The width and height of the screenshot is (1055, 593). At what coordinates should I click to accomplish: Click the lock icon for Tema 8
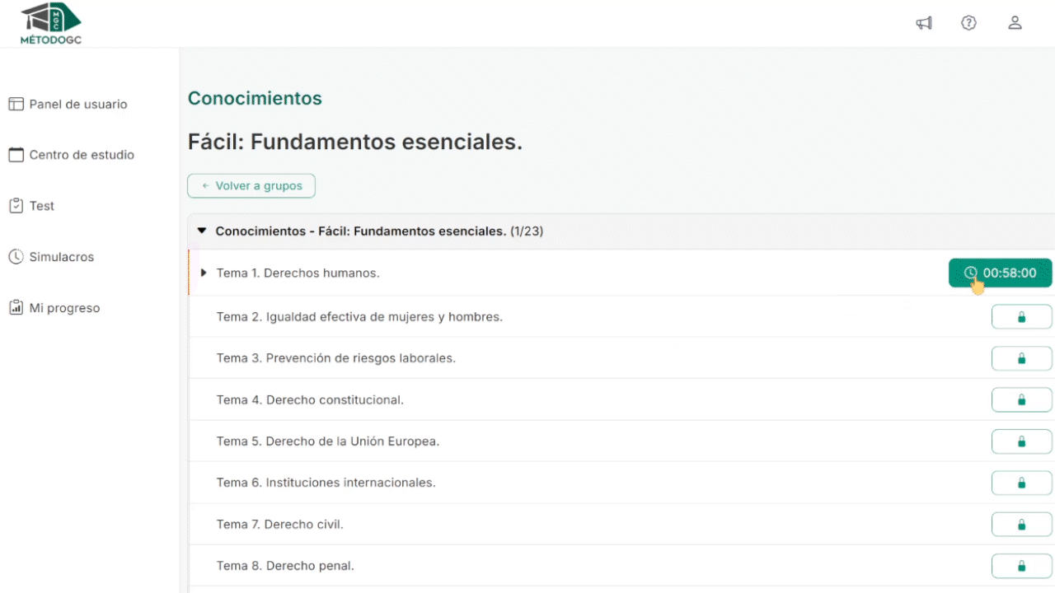1021,566
